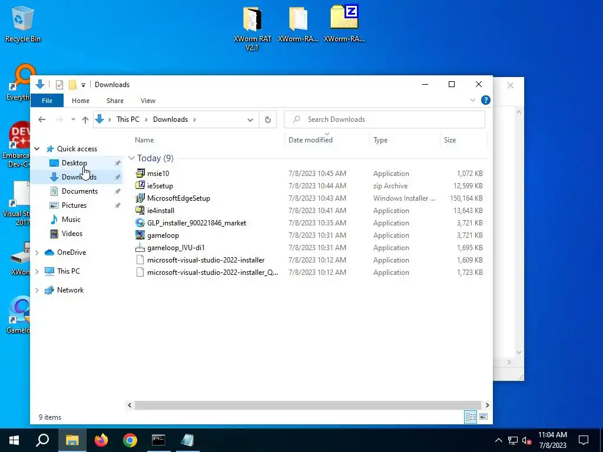Select the ie4install application icon

coord(140,211)
